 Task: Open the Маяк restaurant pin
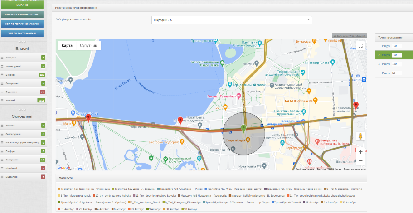(74, 123)
